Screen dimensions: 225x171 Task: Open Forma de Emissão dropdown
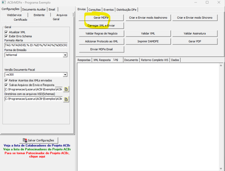pos(65,55)
